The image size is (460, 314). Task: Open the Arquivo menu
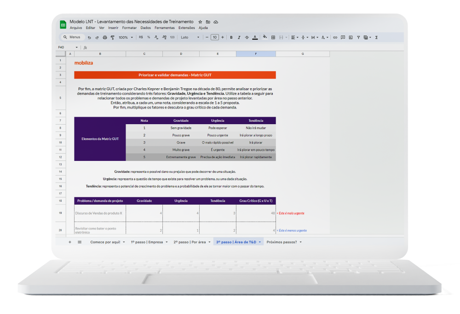point(76,28)
